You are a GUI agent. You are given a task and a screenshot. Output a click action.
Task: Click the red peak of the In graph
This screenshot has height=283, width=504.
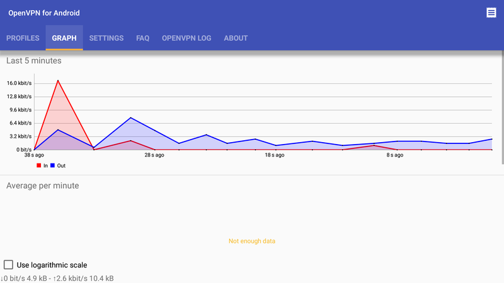[58, 81]
